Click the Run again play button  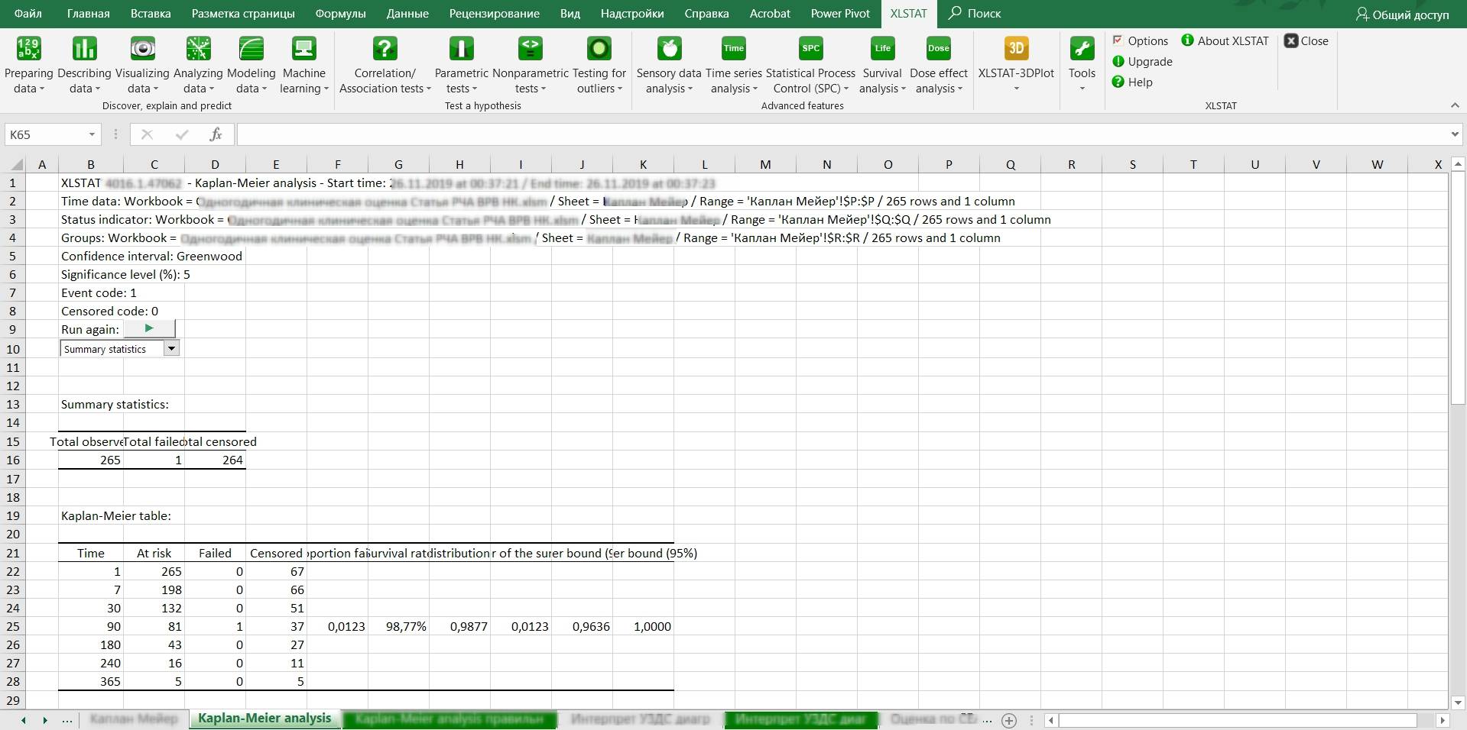pyautogui.click(x=149, y=328)
